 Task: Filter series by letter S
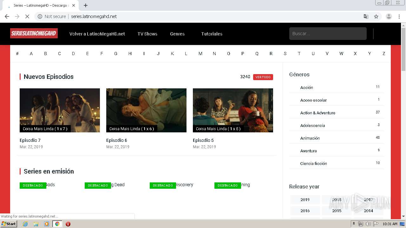coord(285,54)
